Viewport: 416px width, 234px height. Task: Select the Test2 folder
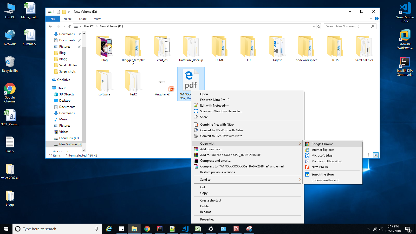133,83
